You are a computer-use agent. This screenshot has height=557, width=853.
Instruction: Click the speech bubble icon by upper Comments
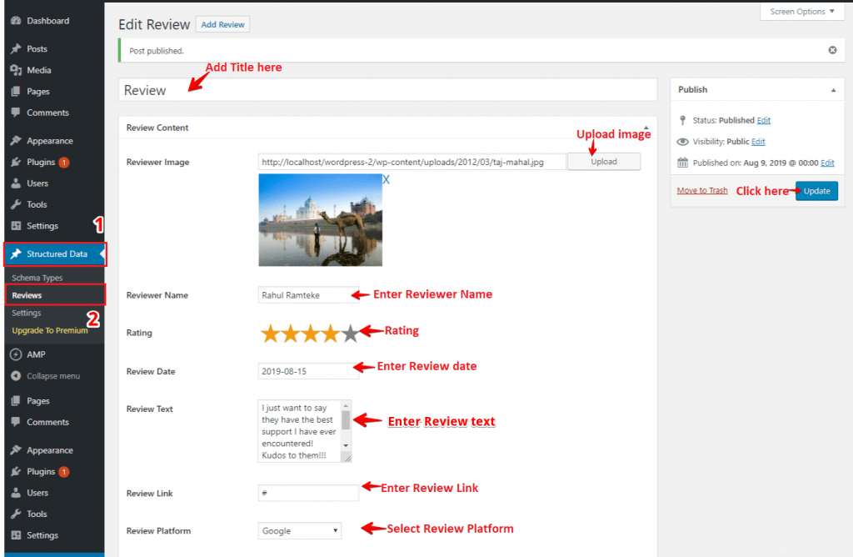click(16, 113)
